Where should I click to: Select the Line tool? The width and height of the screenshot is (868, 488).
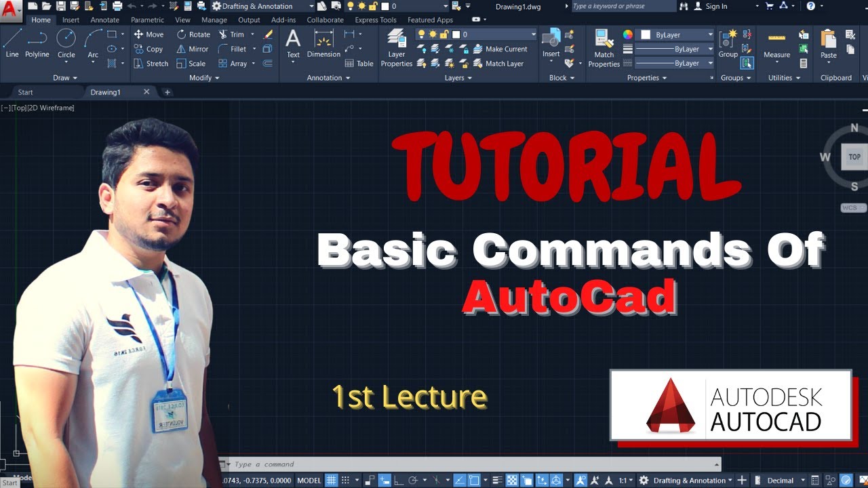click(12, 43)
